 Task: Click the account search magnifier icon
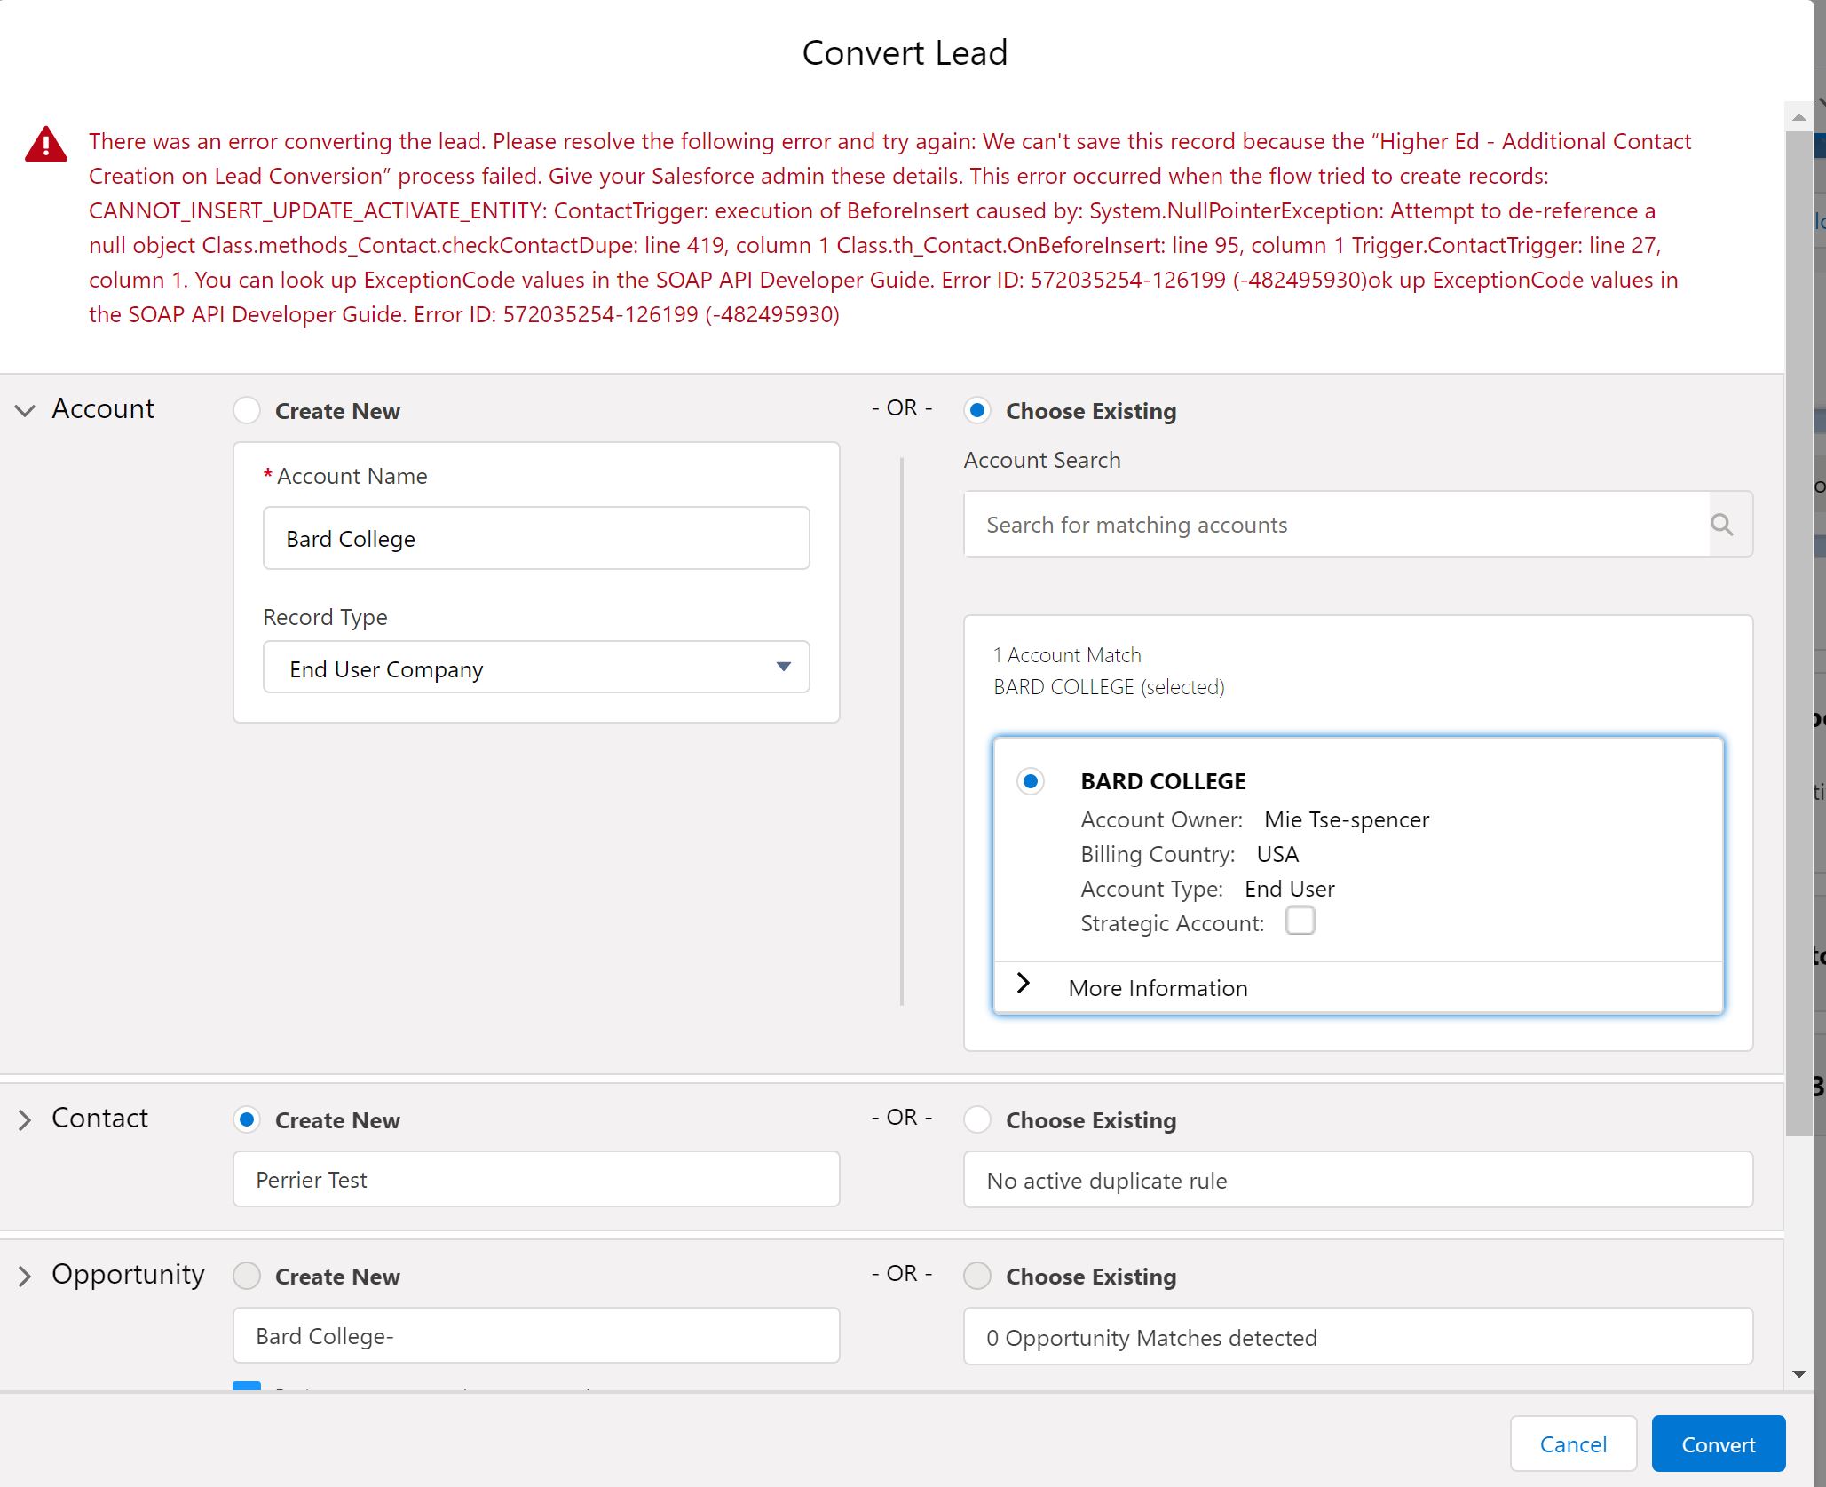[x=1721, y=525]
